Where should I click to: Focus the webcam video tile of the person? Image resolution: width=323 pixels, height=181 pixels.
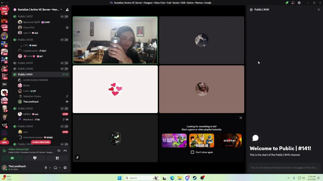pos(115,40)
